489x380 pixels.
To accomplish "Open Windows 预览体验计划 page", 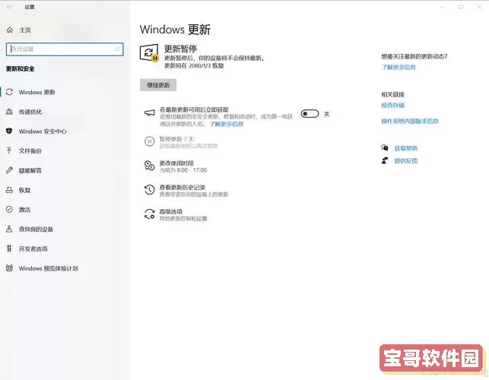I will (x=49, y=268).
